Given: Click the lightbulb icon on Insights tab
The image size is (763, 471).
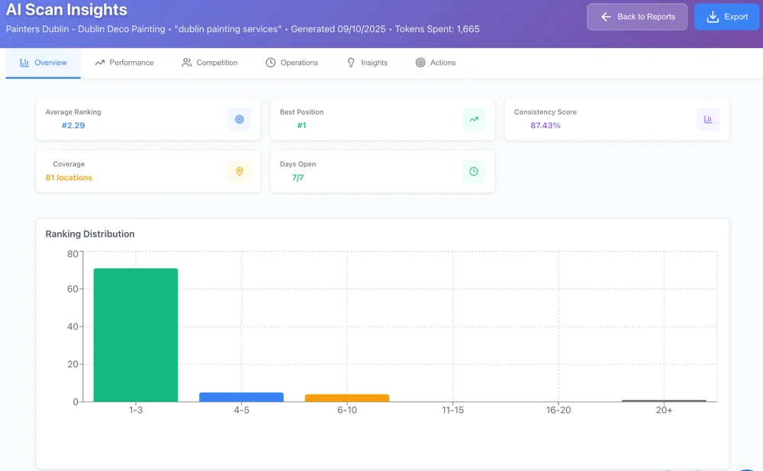Looking at the screenshot, I should tap(351, 63).
